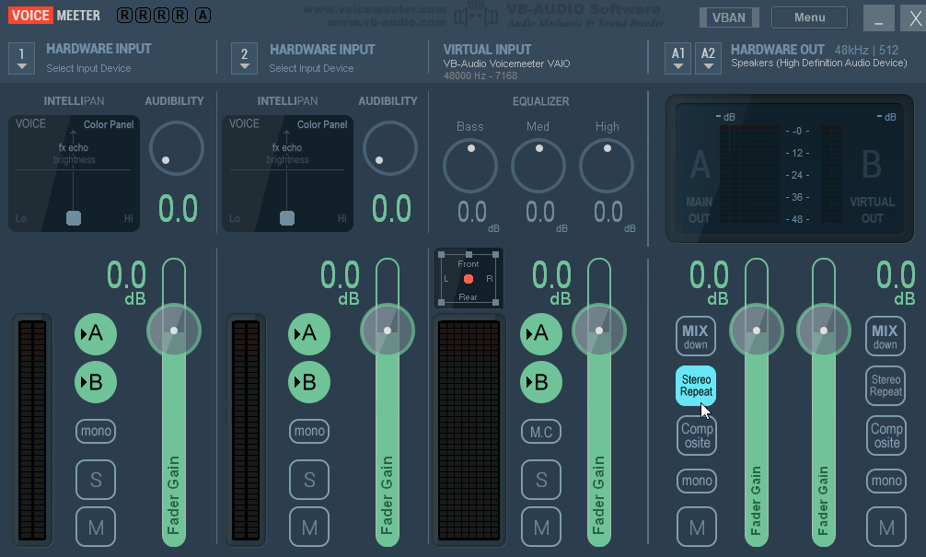The height and width of the screenshot is (557, 926).
Task: Toggle bus B routing on Hardware Input 1
Action: (95, 382)
